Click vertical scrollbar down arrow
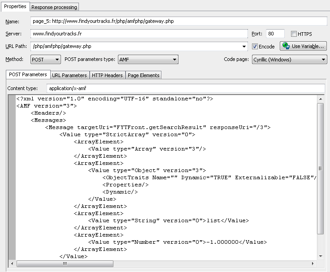Image resolution: width=330 pixels, height=272 pixels. [x=321, y=256]
